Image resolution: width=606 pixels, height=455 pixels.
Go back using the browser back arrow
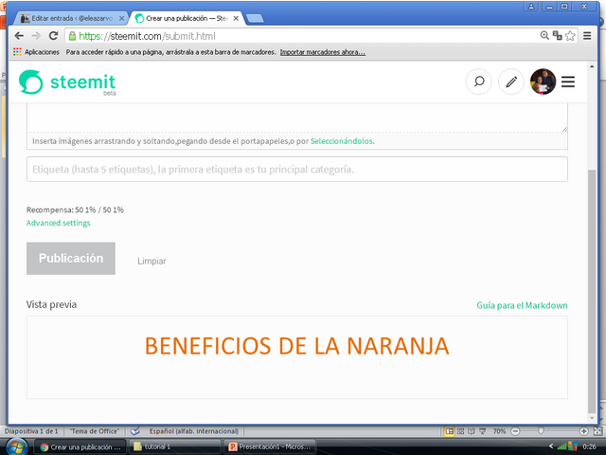[x=19, y=36]
